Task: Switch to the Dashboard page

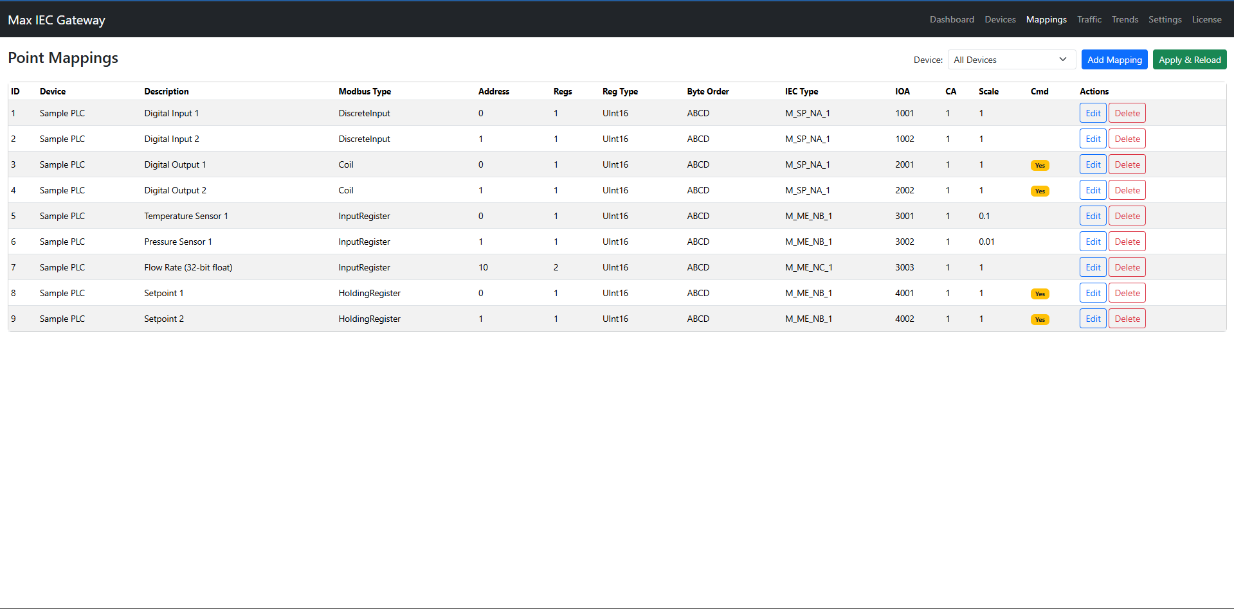Action: [x=952, y=19]
